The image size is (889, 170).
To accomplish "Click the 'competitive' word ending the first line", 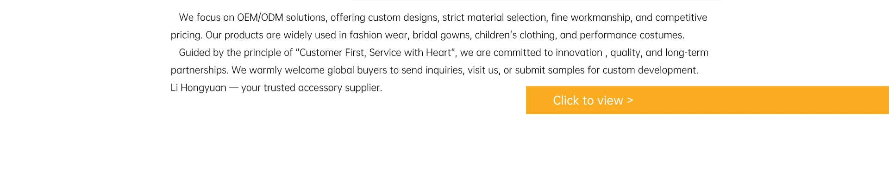I will (681, 18).
